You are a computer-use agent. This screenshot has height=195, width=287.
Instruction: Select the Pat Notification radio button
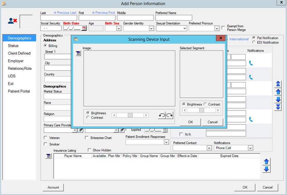[254, 38]
